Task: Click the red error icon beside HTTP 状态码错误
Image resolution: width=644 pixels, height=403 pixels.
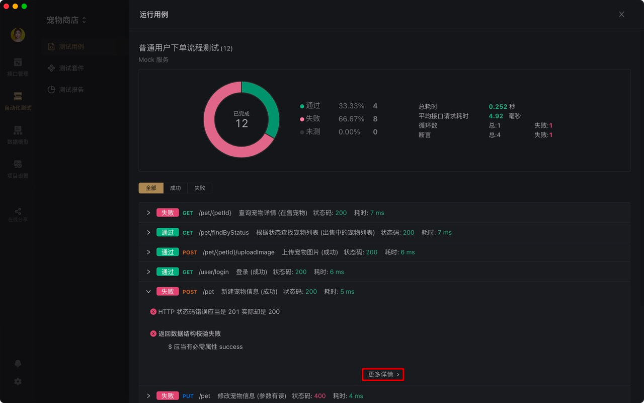Action: [x=153, y=312]
